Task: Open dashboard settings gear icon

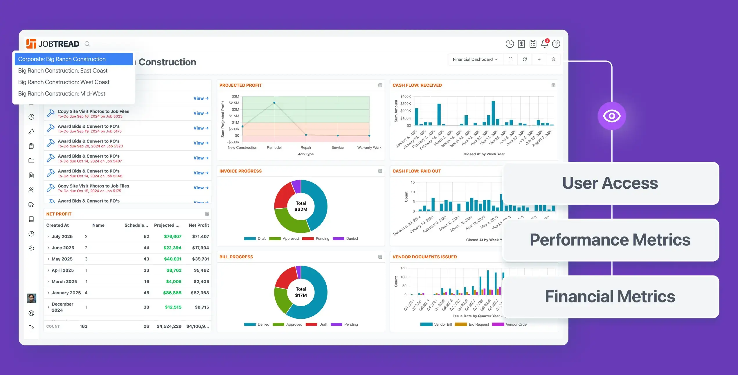Action: [x=553, y=59]
